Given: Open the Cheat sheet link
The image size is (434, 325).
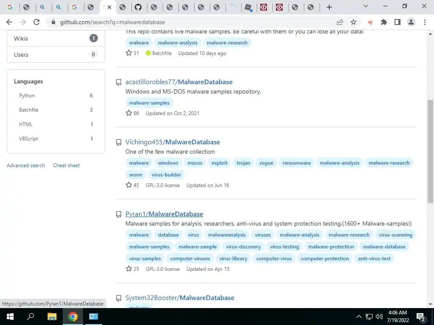Looking at the screenshot, I should (67, 165).
